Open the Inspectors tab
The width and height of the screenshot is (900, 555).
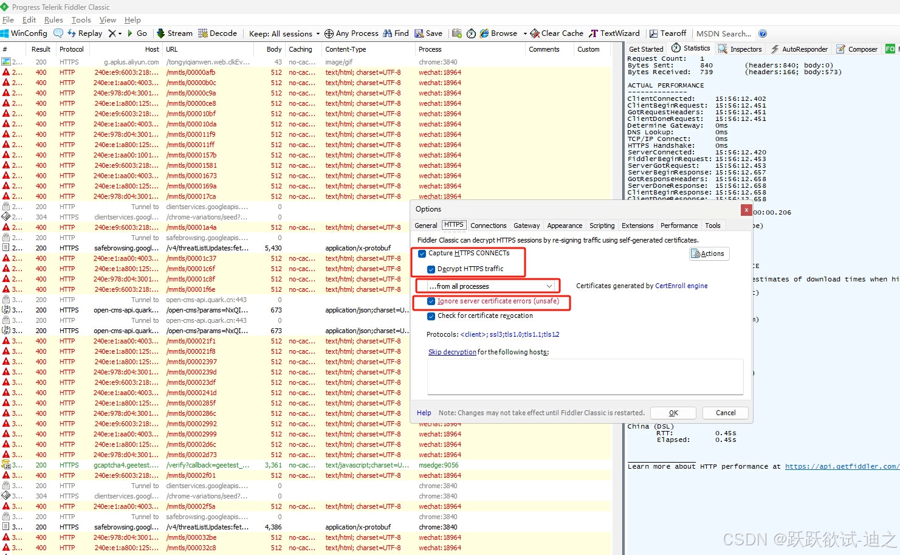740,49
